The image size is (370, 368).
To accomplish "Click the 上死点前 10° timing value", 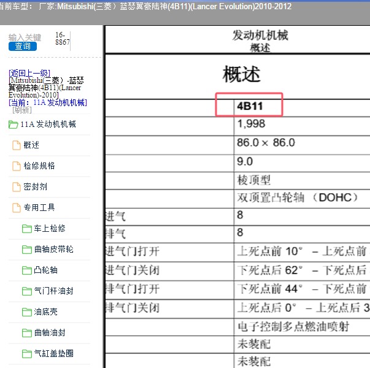I will pos(270,251).
